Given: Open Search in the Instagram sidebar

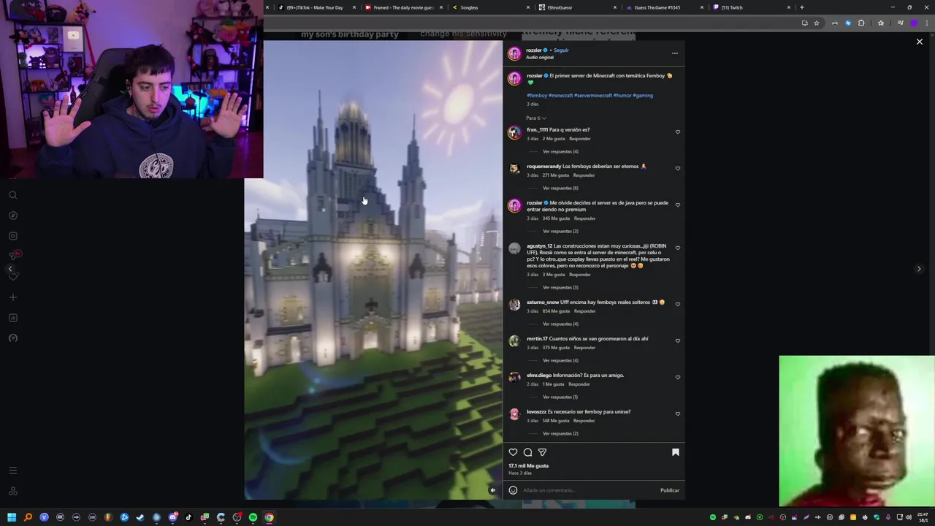Looking at the screenshot, I should click(13, 195).
